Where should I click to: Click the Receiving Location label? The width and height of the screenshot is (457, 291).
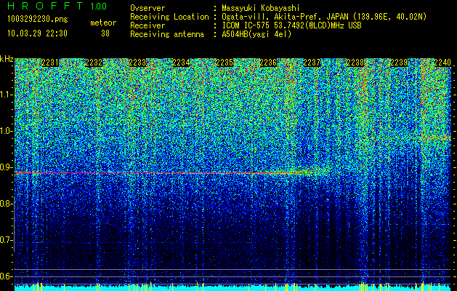click(x=169, y=17)
